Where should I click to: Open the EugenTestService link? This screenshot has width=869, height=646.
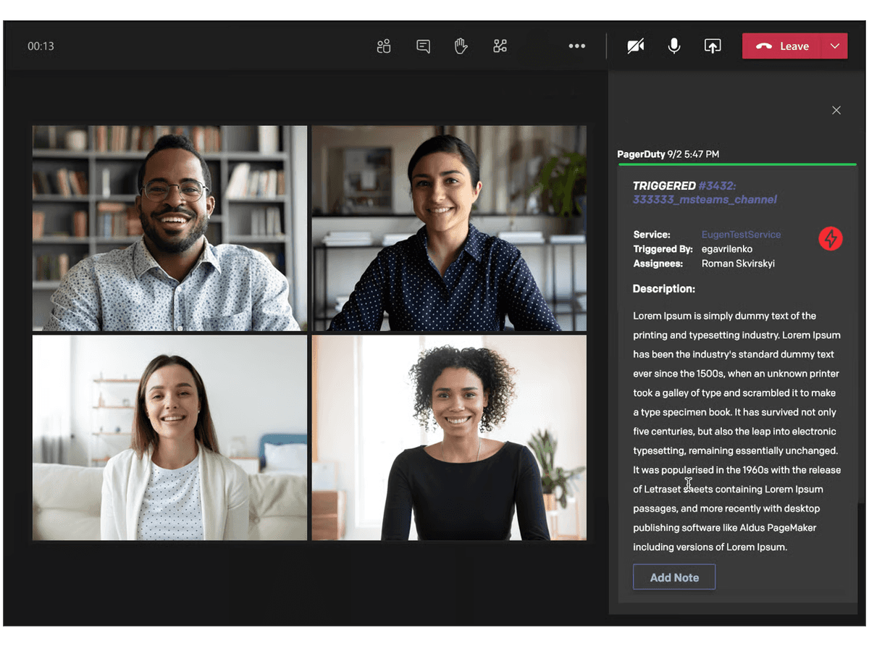(741, 235)
